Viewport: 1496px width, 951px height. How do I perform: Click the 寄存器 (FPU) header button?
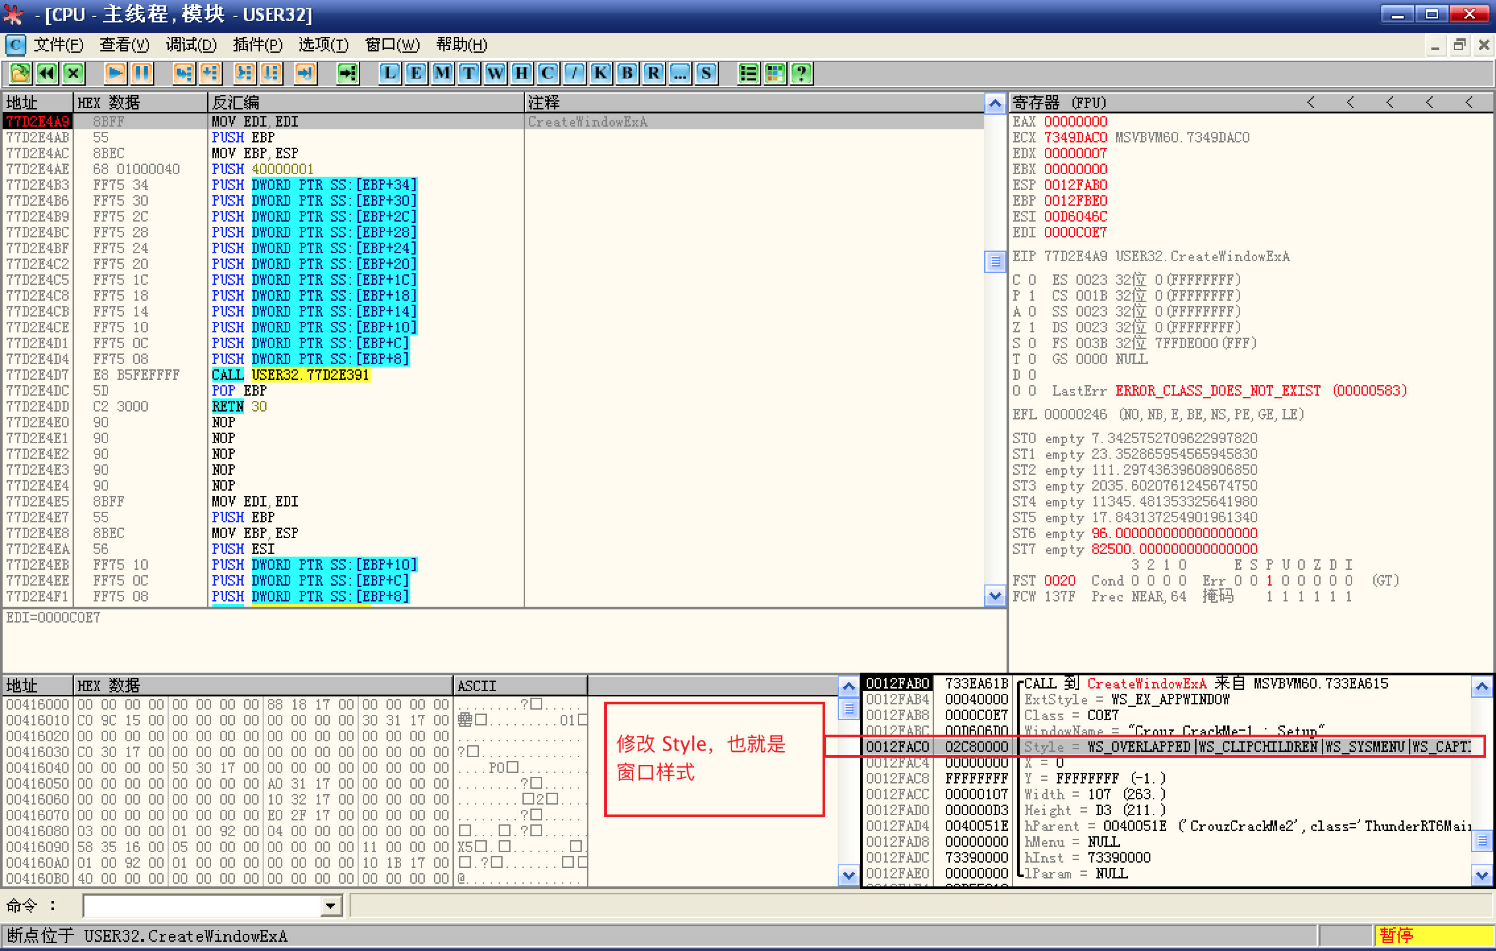point(1059,103)
